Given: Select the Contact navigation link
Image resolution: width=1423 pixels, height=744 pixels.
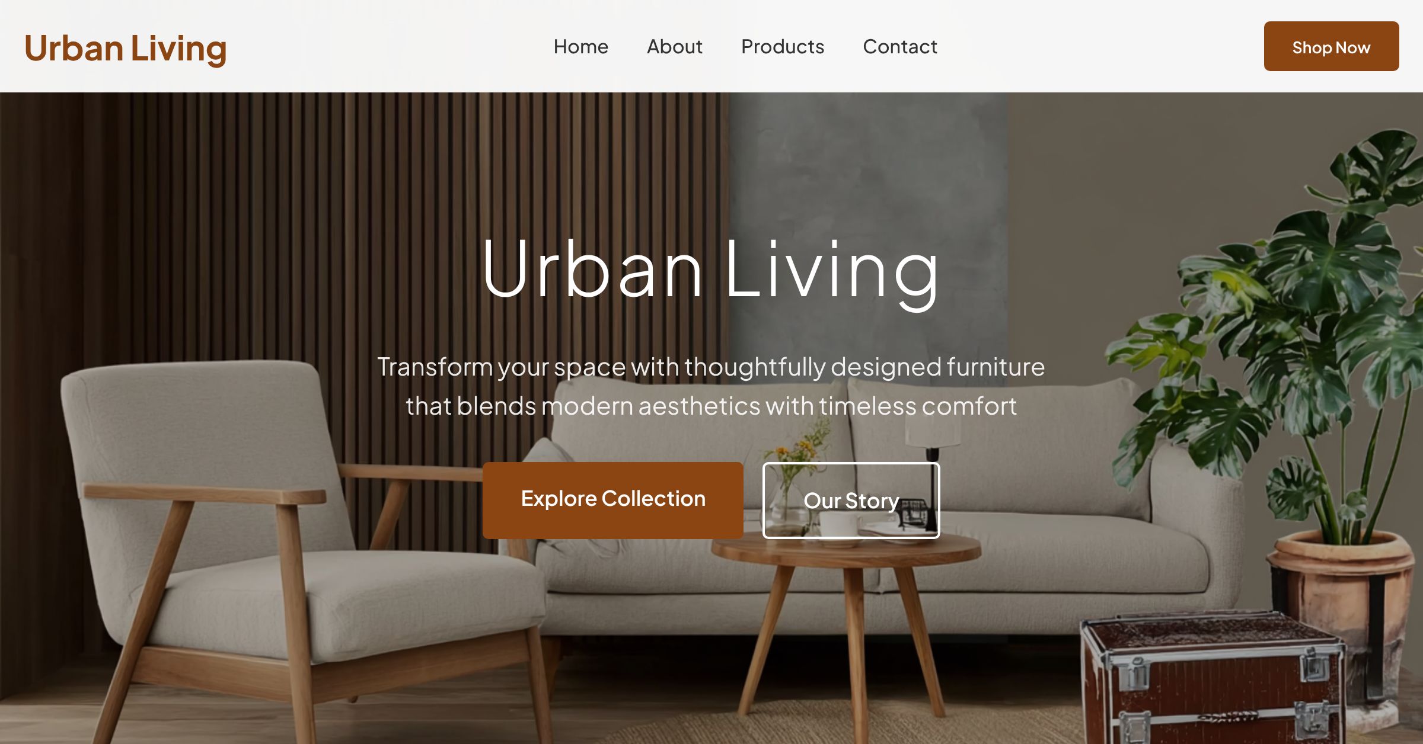Looking at the screenshot, I should coord(899,46).
